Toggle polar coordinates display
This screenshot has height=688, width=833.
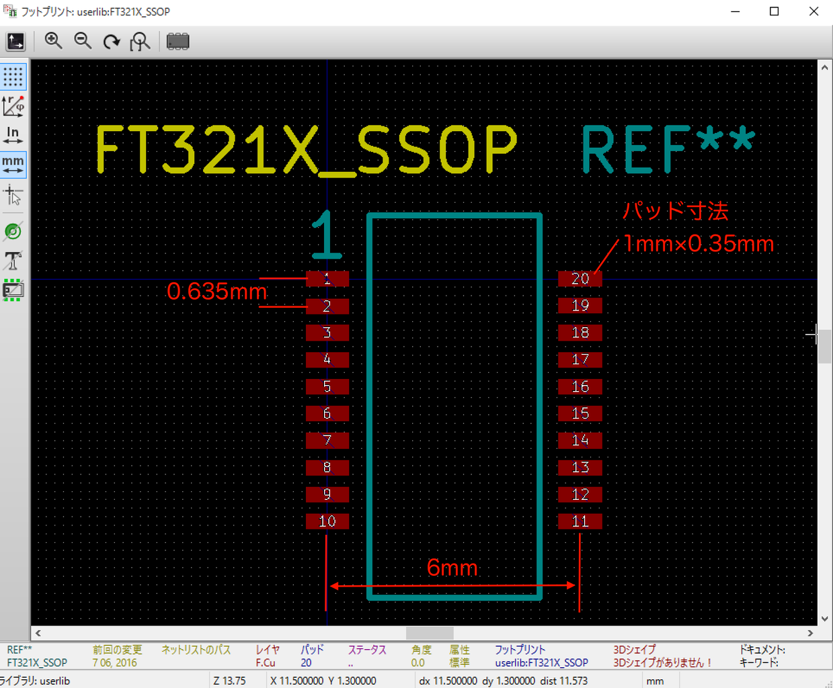coord(13,106)
